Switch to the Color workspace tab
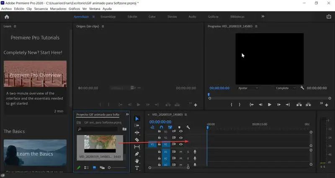335x178 pixels. [x=152, y=17]
